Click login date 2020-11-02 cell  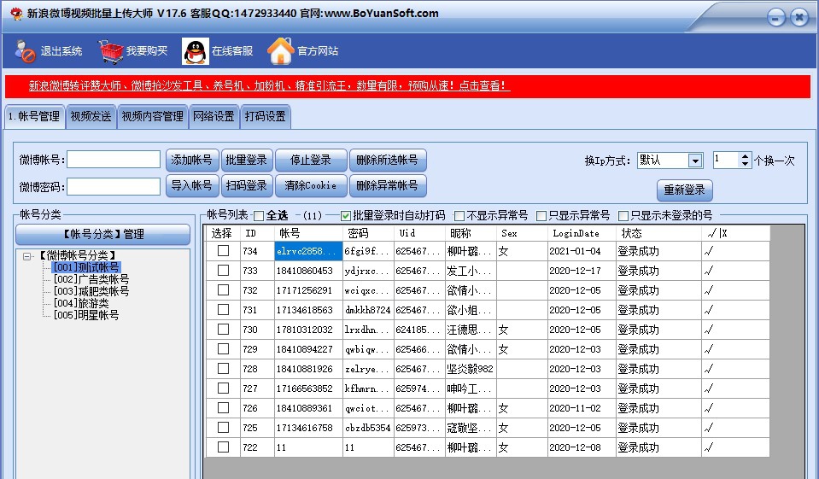point(582,408)
